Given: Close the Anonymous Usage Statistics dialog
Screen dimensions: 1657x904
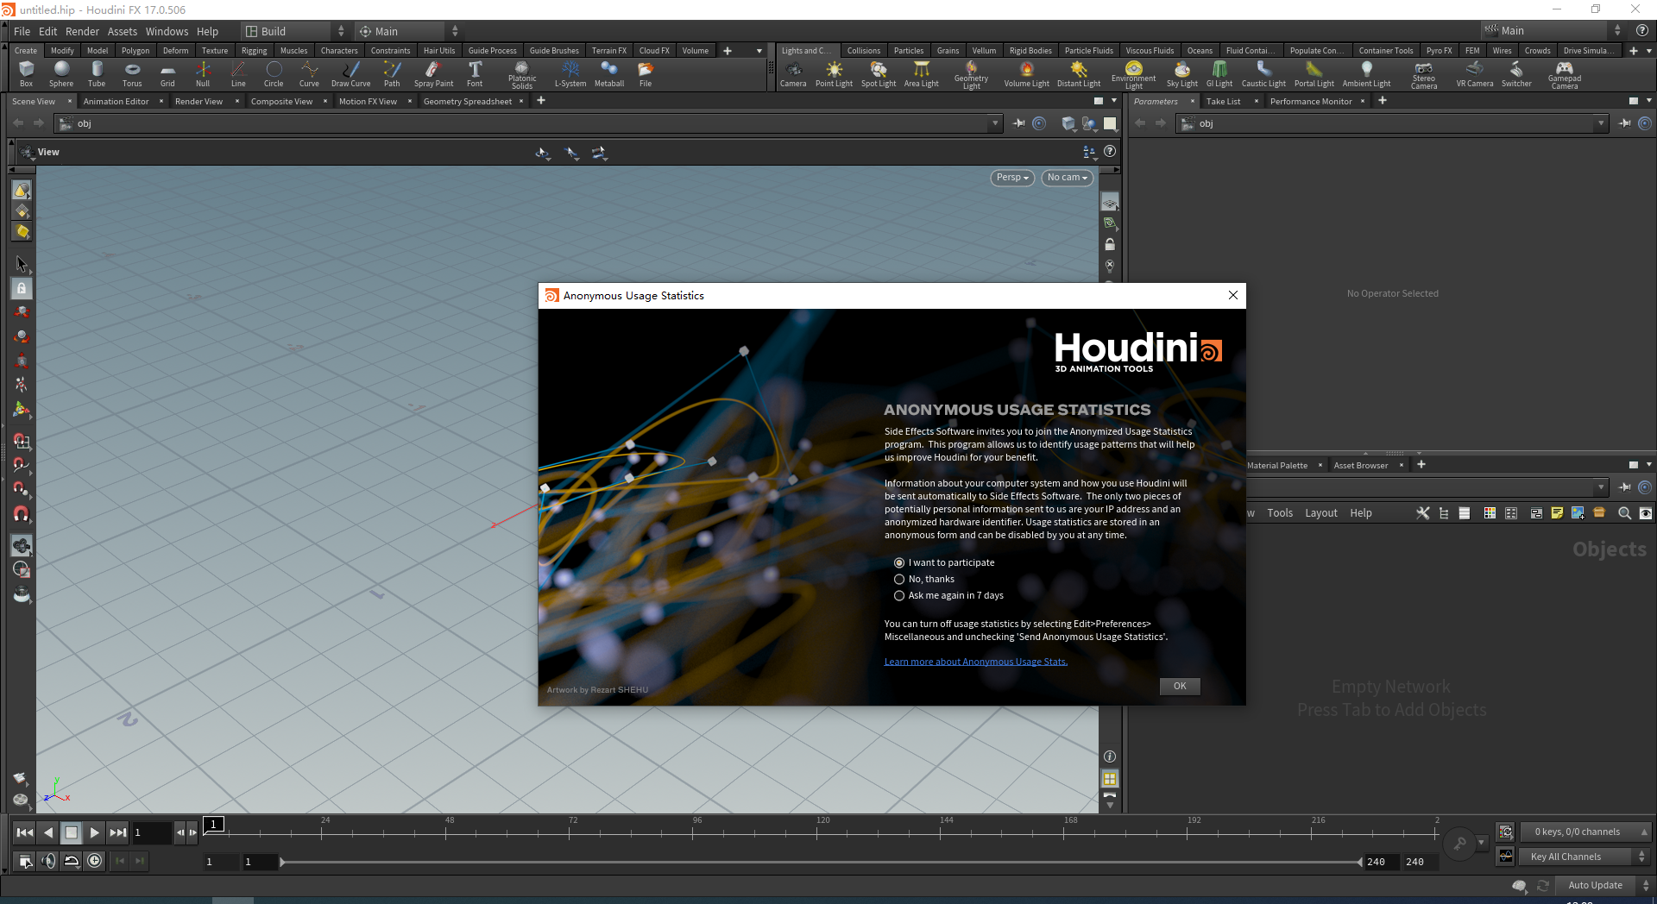Looking at the screenshot, I should [1232, 295].
